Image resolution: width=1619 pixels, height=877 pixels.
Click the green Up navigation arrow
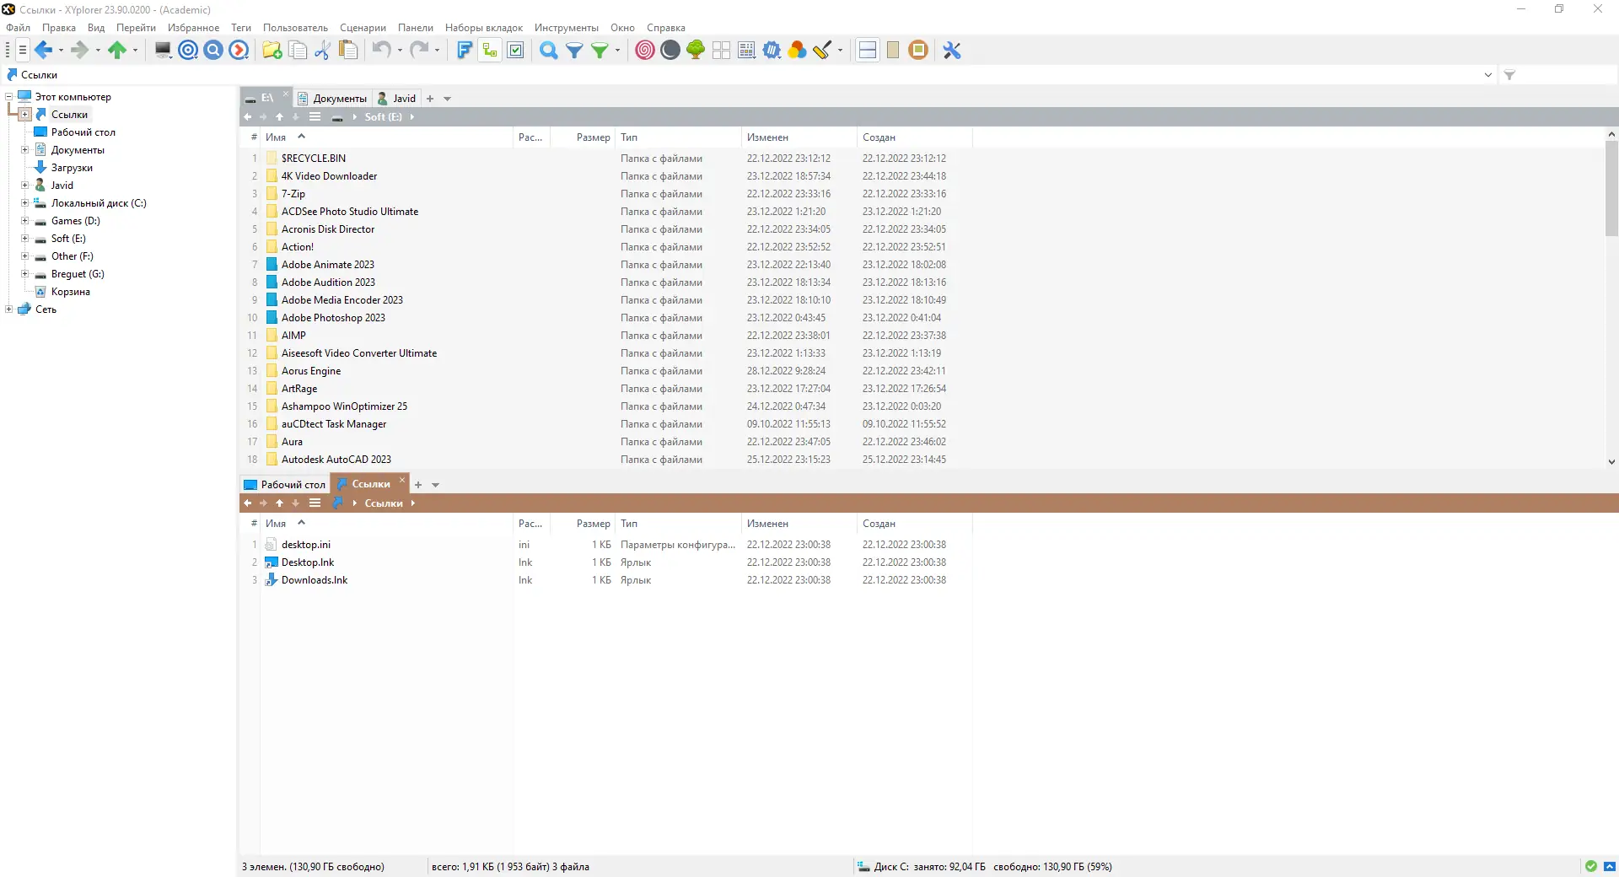pos(118,50)
